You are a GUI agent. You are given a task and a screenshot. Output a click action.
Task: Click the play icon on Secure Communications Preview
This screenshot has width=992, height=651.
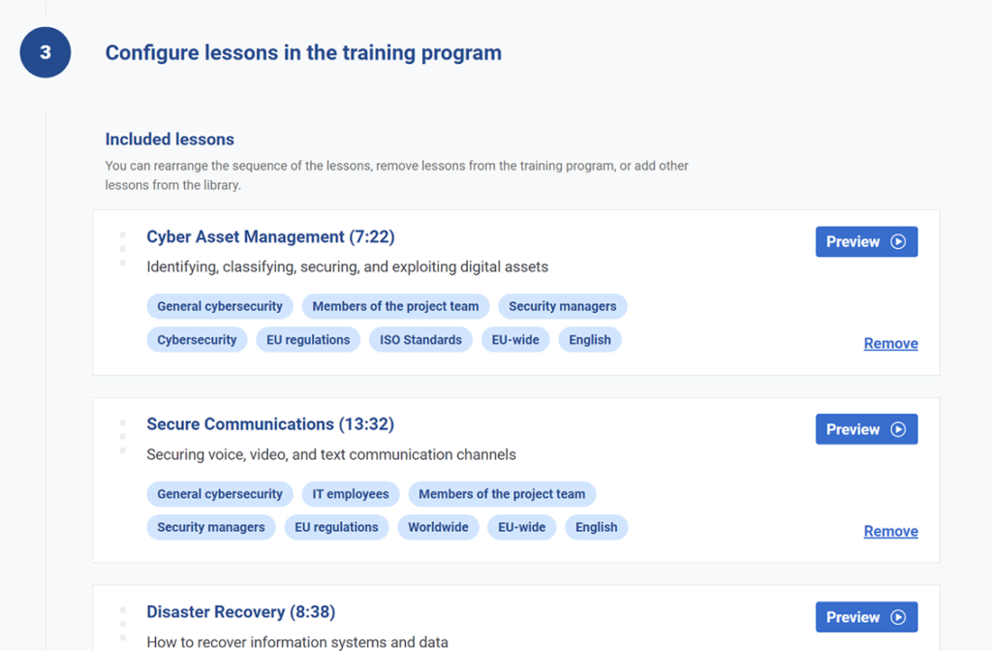click(x=899, y=428)
